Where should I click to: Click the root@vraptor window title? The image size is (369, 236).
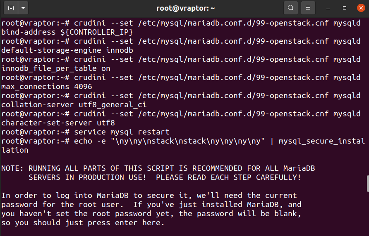point(185,8)
